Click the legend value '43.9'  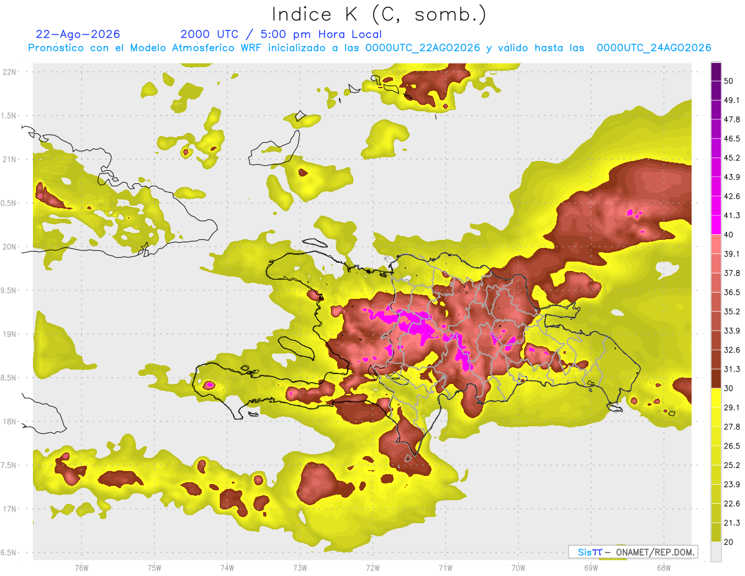pyautogui.click(x=731, y=177)
